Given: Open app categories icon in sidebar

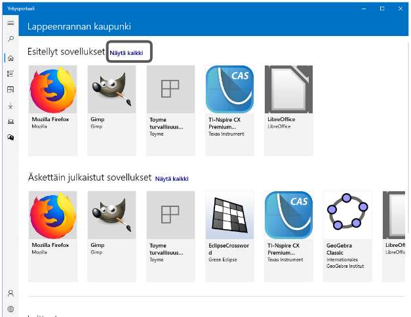Looking at the screenshot, I should tap(10, 90).
